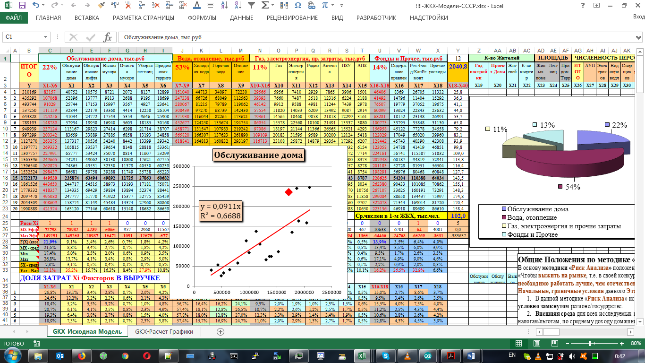Select the Format Painter brush icon
Viewport: 645px width, 363px height.
(x=101, y=6)
